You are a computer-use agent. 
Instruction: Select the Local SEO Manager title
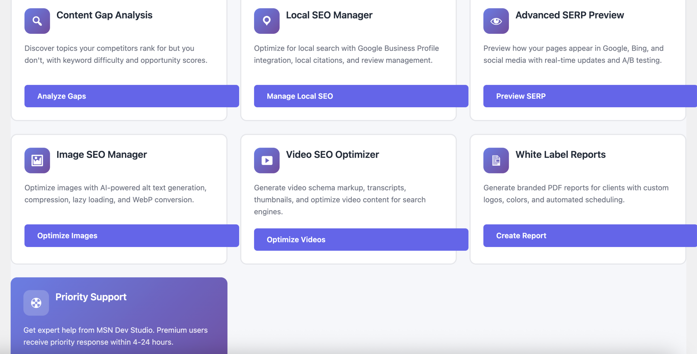pos(329,15)
